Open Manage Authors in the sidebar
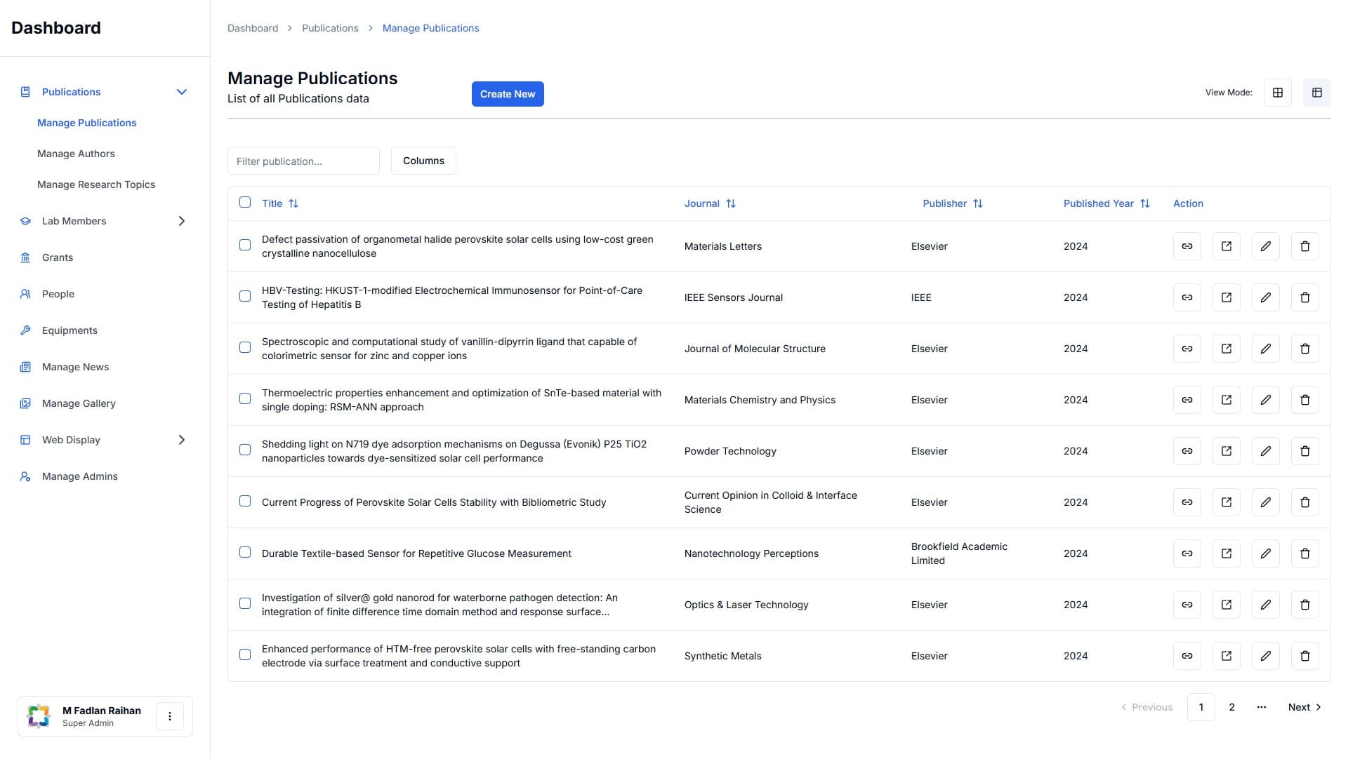This screenshot has width=1348, height=759. tap(76, 154)
